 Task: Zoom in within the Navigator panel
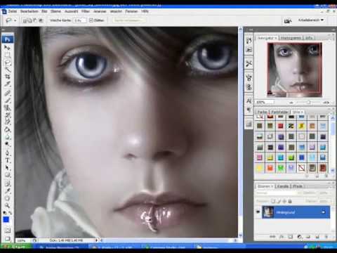coord(326,103)
